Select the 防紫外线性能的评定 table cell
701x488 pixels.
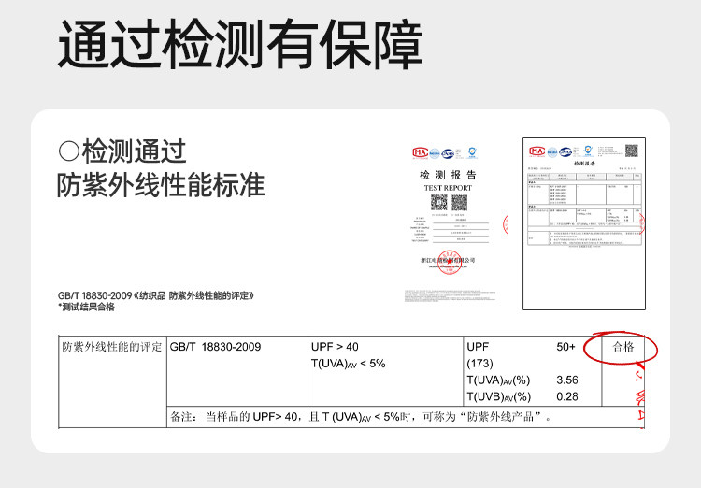click(x=112, y=347)
